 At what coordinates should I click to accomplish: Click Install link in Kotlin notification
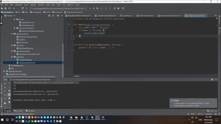(196, 106)
